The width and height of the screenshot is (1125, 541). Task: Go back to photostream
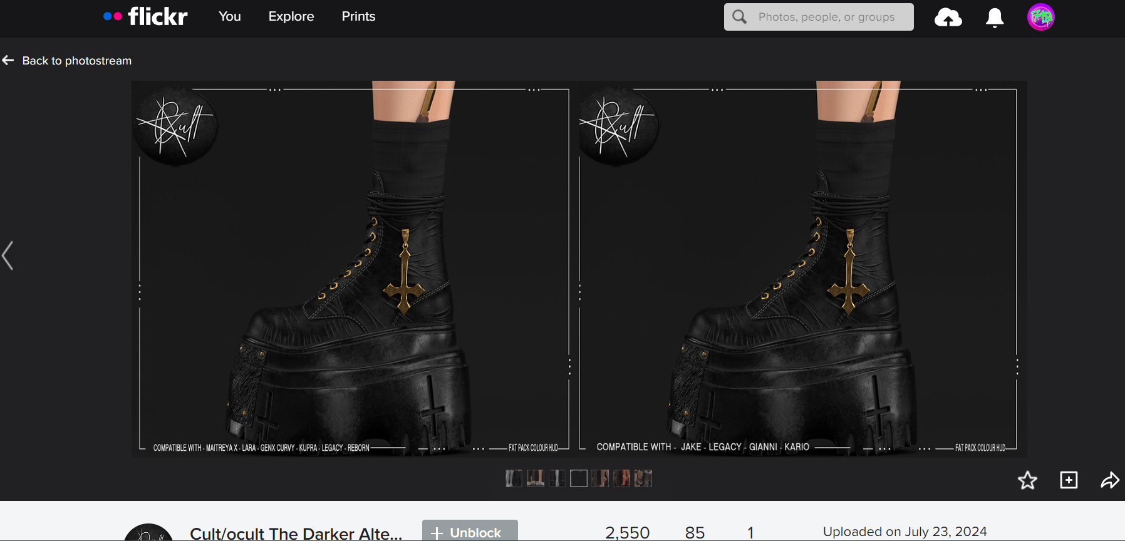[77, 61]
